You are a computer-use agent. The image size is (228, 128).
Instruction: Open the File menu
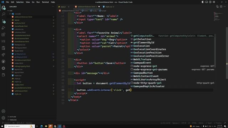[x=7, y=2]
